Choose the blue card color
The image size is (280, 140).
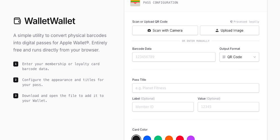click(147, 138)
